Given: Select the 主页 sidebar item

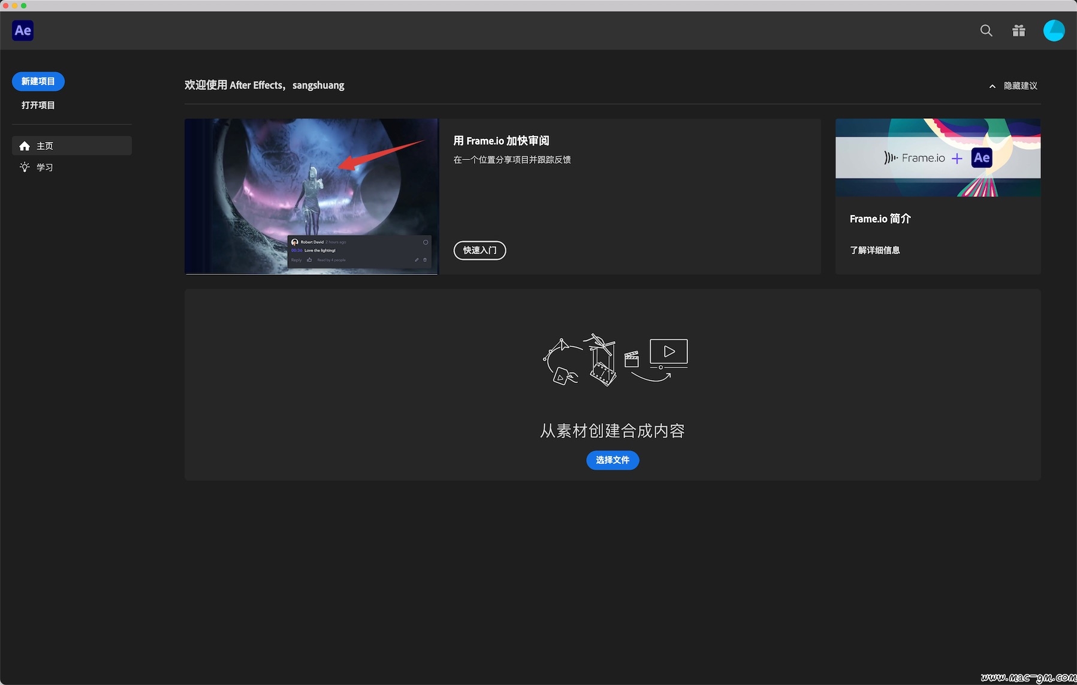Looking at the screenshot, I should click(x=72, y=146).
